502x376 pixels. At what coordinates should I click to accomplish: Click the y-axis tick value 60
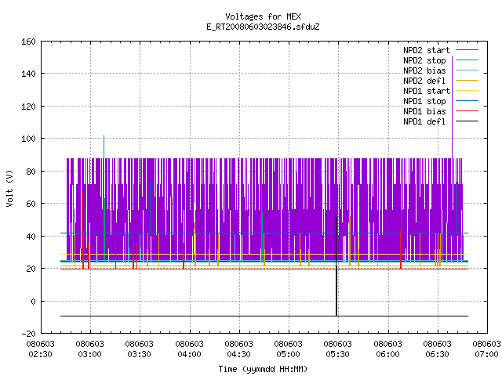coord(31,204)
